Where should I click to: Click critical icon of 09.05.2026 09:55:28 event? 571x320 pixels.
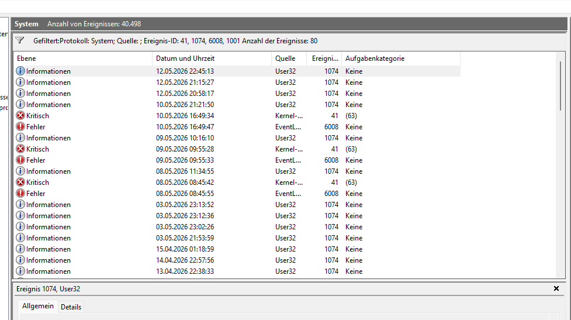(x=20, y=149)
